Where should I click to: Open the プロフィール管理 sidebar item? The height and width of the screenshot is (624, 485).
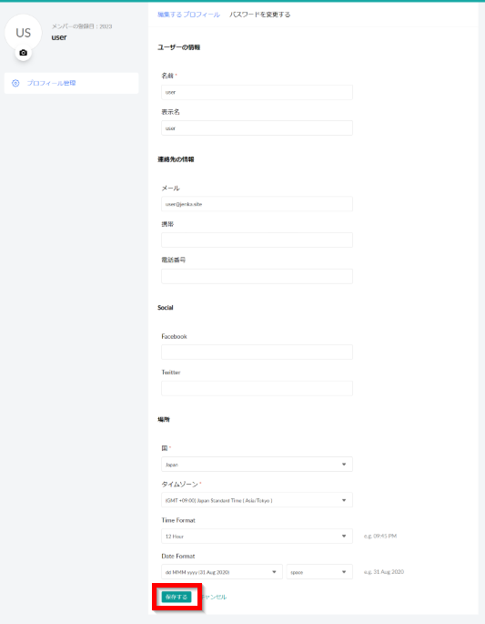tap(72, 83)
